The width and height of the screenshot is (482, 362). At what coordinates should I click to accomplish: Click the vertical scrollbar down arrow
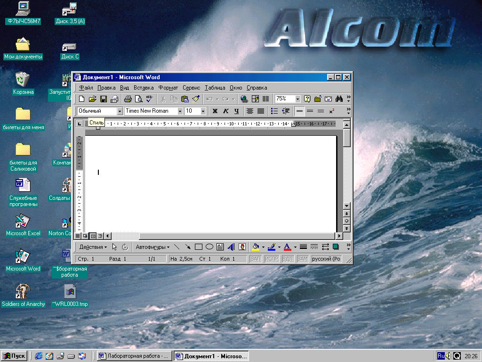click(x=347, y=206)
